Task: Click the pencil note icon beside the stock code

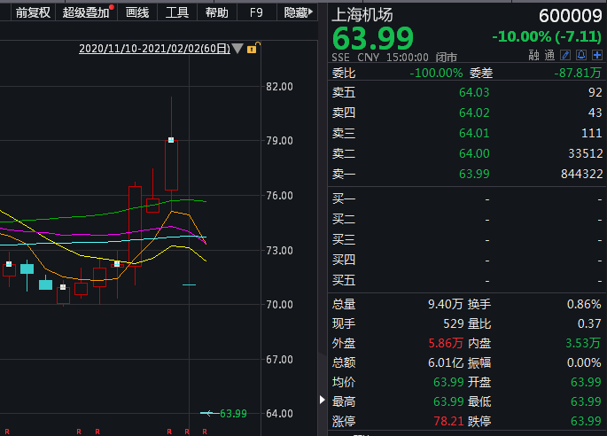Action: point(565,55)
